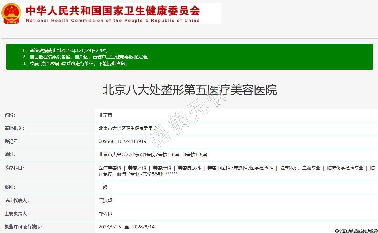Click the registration number 009566110224413919

[122, 142]
